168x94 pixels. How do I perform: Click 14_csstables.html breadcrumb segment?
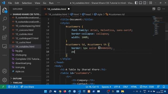[x=56, y=14]
